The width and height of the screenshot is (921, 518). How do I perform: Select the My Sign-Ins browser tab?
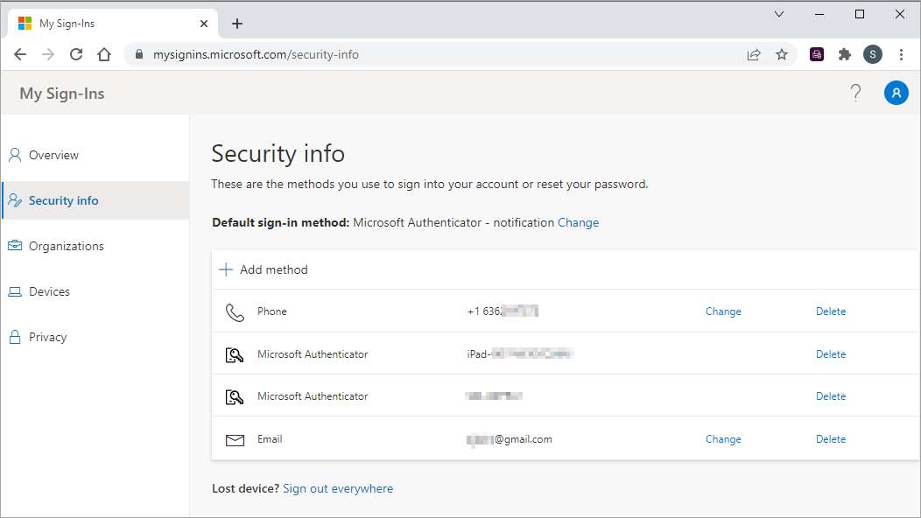[x=113, y=24]
